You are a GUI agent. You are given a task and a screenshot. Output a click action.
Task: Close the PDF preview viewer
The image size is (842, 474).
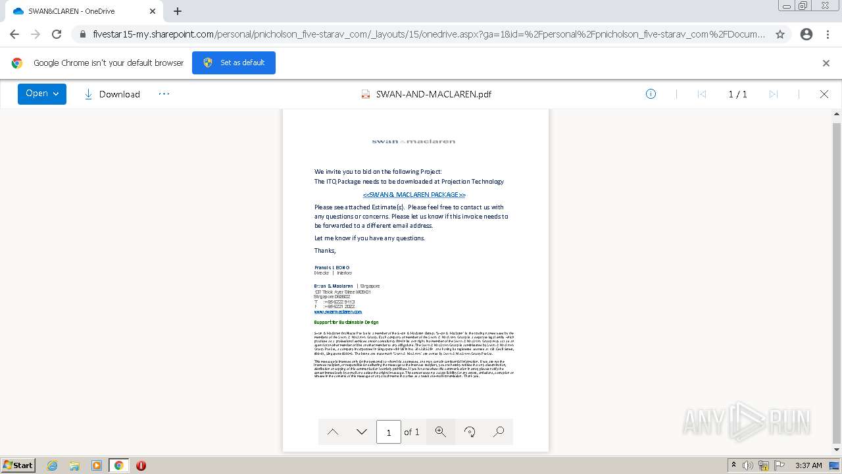pos(824,94)
